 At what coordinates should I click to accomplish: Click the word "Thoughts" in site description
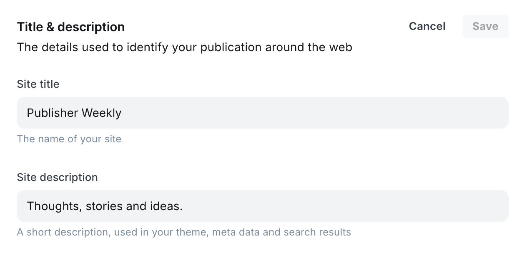[x=53, y=206]
